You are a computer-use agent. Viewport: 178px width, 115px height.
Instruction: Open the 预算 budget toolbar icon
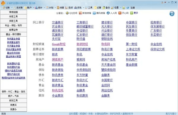(58, 8)
